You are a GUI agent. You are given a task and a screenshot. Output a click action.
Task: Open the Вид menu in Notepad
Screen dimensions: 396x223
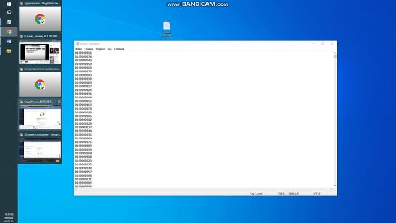[110, 49]
